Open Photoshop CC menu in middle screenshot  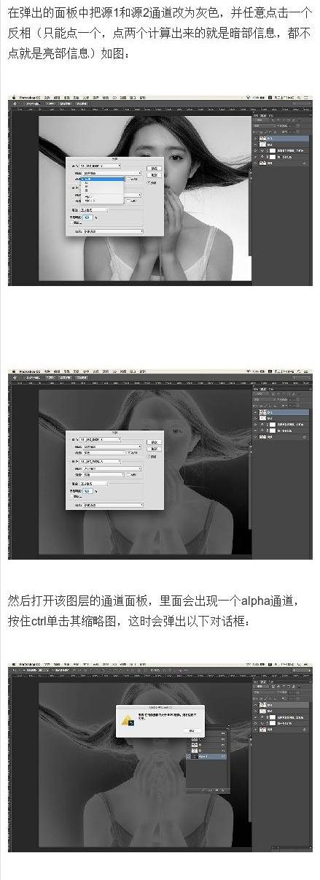[30, 373]
